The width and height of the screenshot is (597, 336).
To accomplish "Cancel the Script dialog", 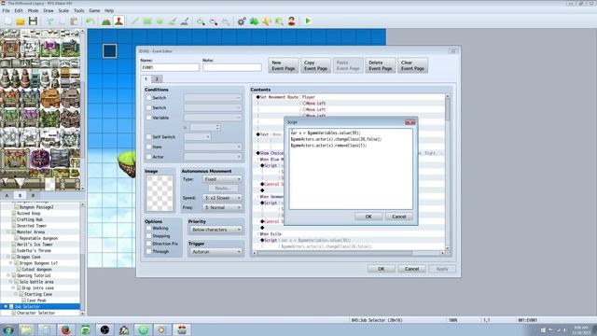I will [x=399, y=217].
